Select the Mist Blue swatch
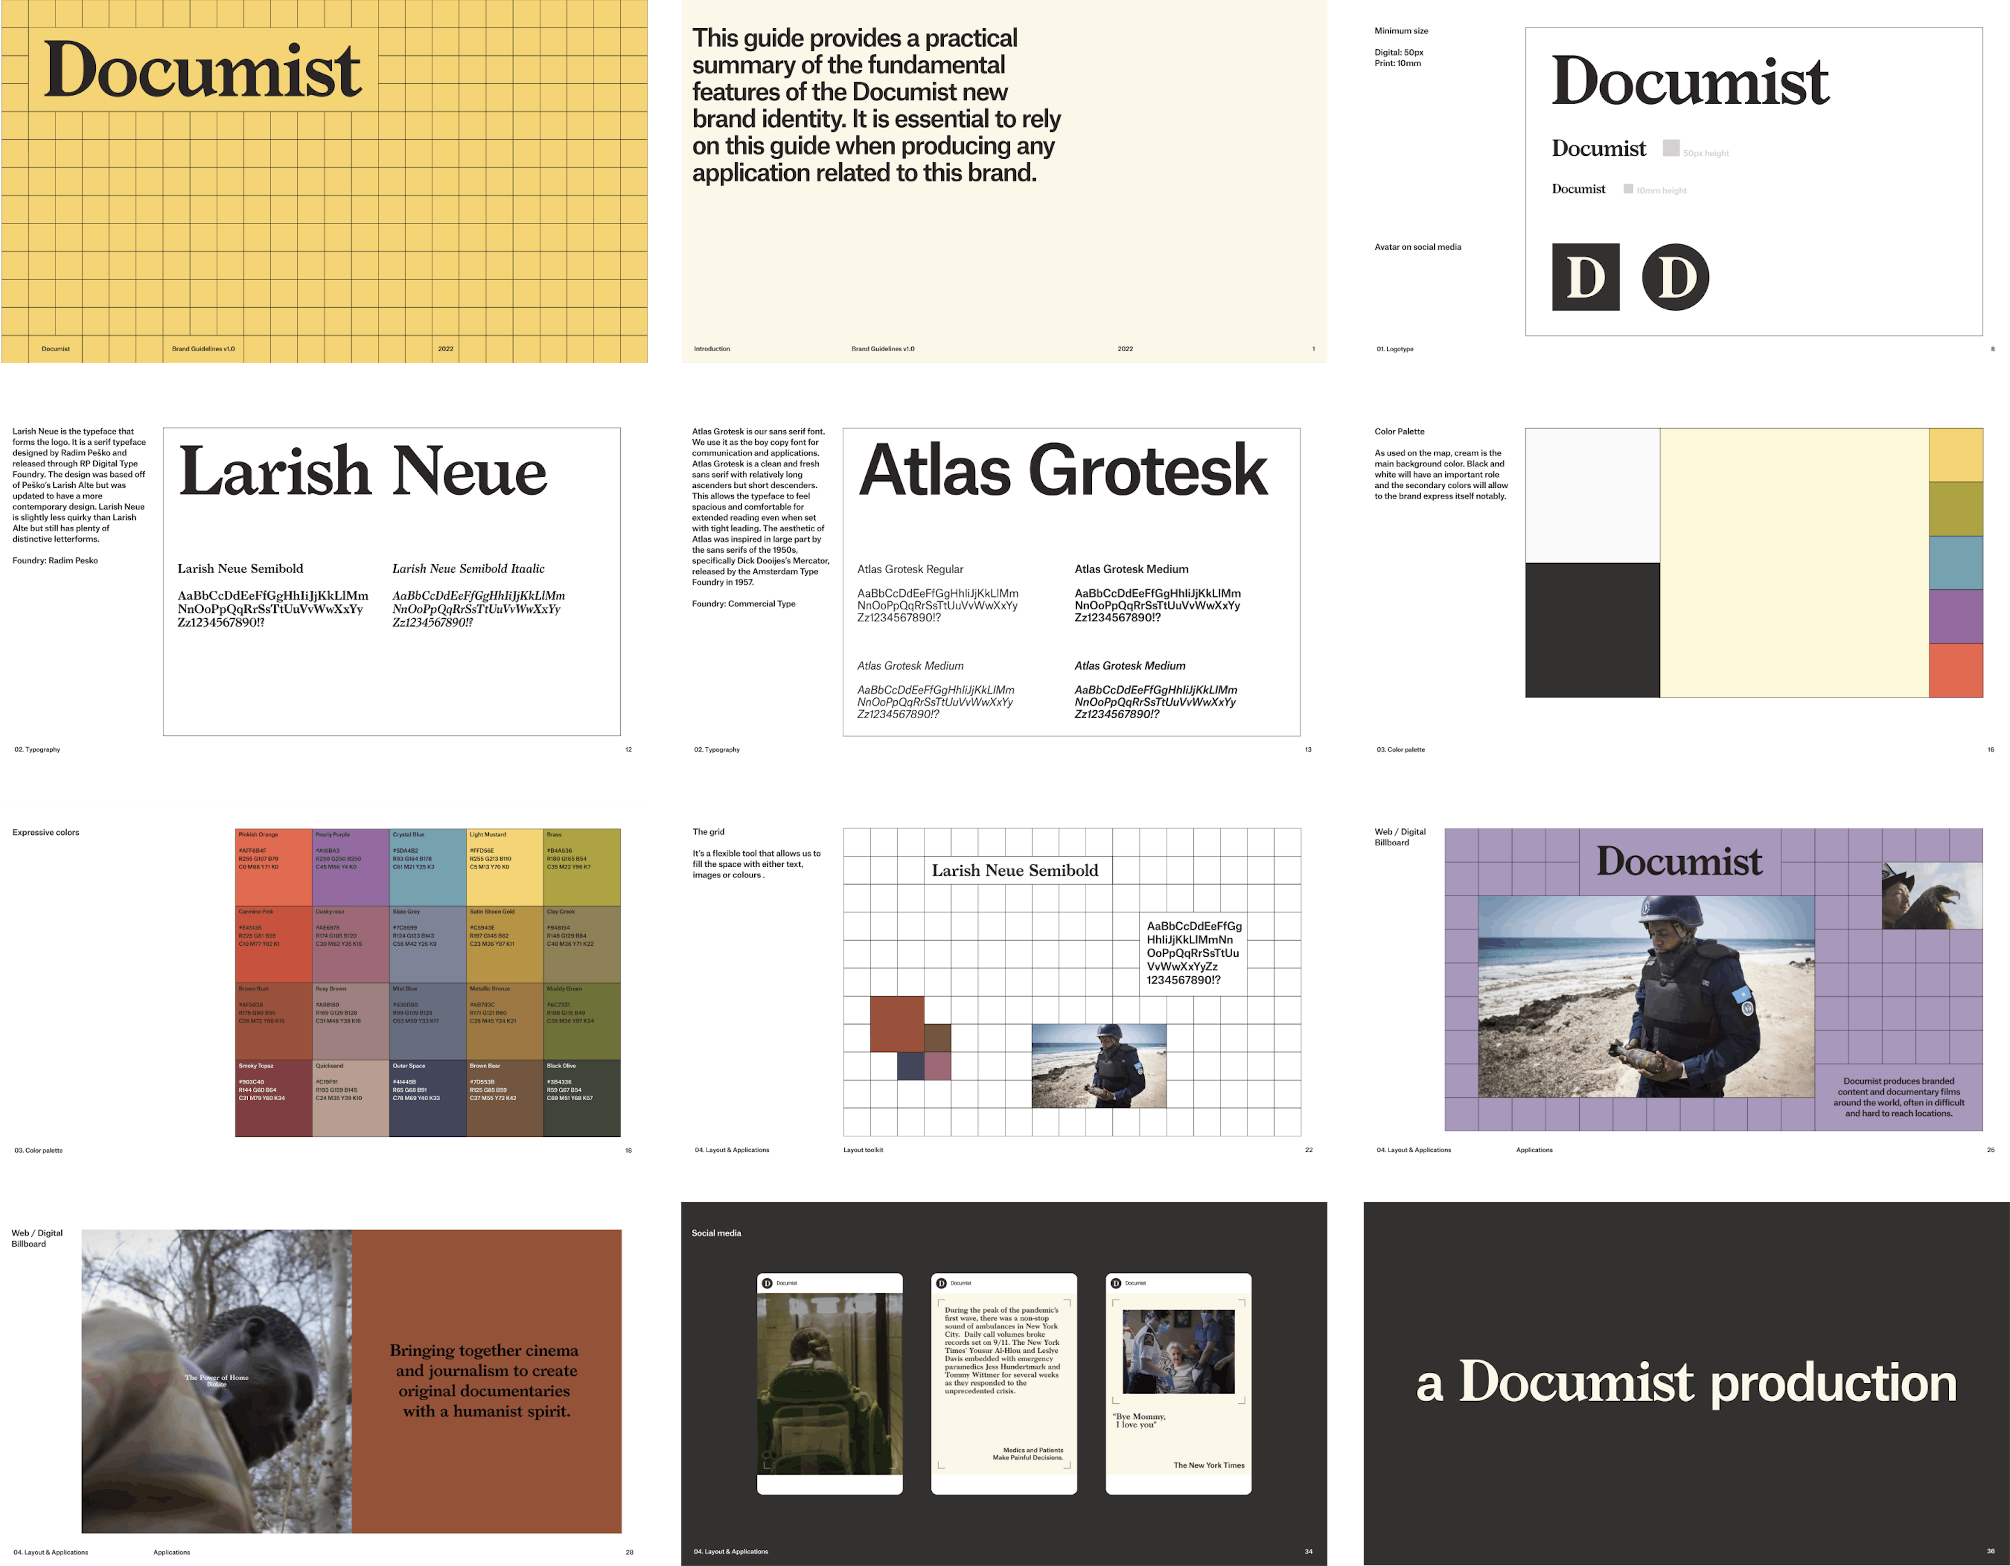This screenshot has height=1566, width=2010. [x=428, y=1021]
